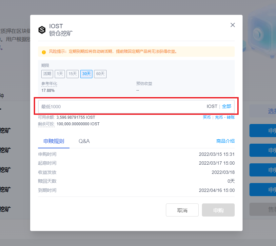Click the 预估收益 label

144,83
